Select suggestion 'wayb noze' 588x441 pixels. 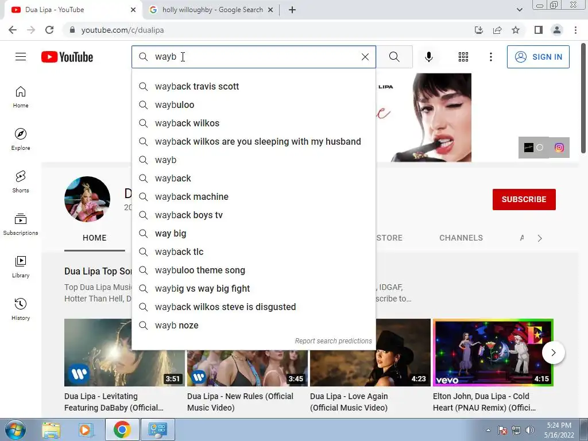click(253, 325)
